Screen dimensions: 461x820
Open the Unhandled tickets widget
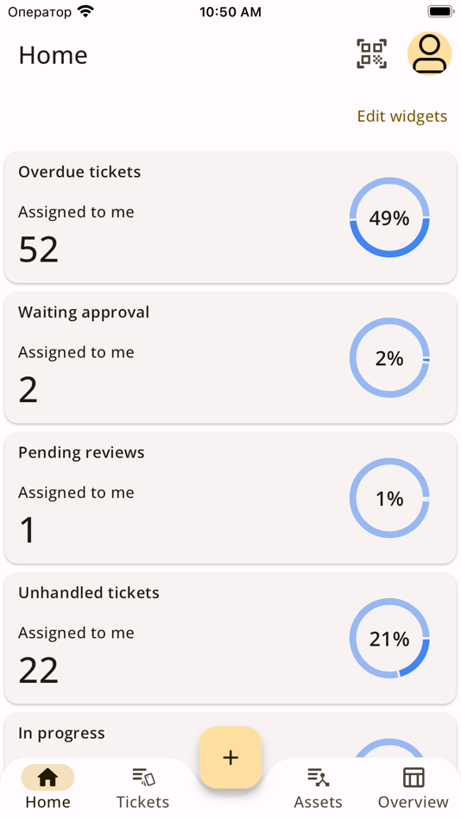point(230,638)
